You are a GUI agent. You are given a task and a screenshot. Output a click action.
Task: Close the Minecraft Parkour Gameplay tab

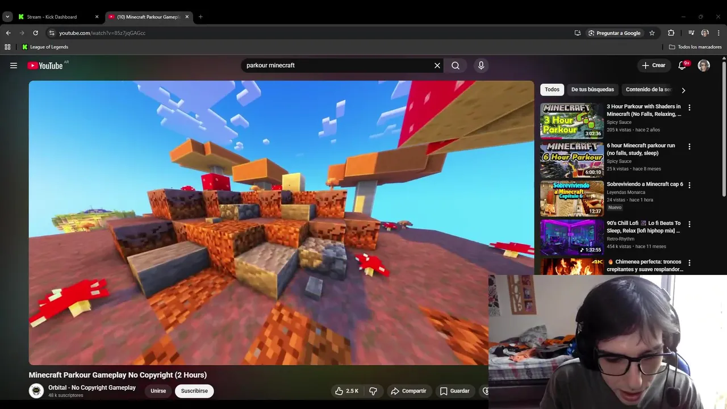tap(187, 17)
